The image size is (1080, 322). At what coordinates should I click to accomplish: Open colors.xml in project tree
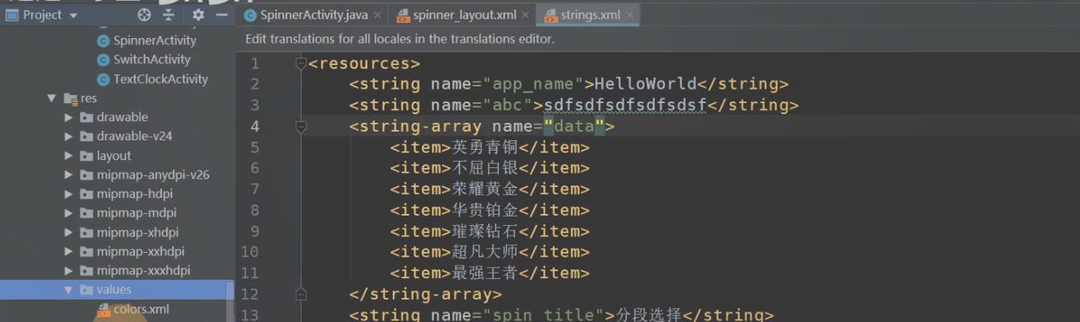(141, 309)
